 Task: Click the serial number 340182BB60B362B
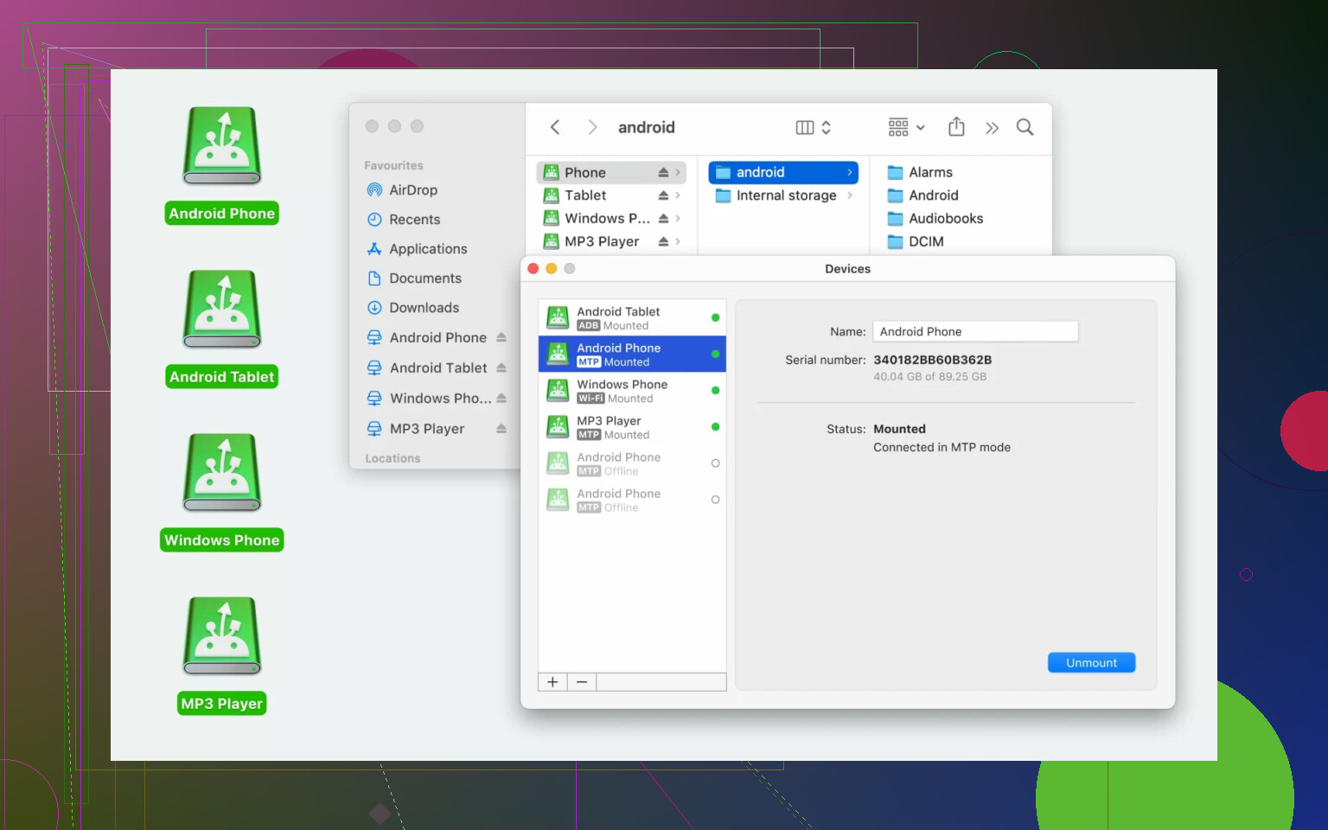[932, 360]
